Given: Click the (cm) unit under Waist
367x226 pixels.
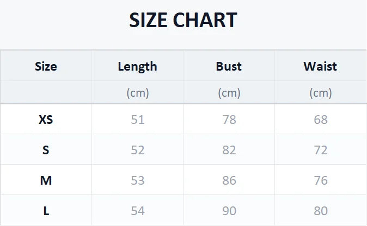Looking at the screenshot, I should click(321, 93).
